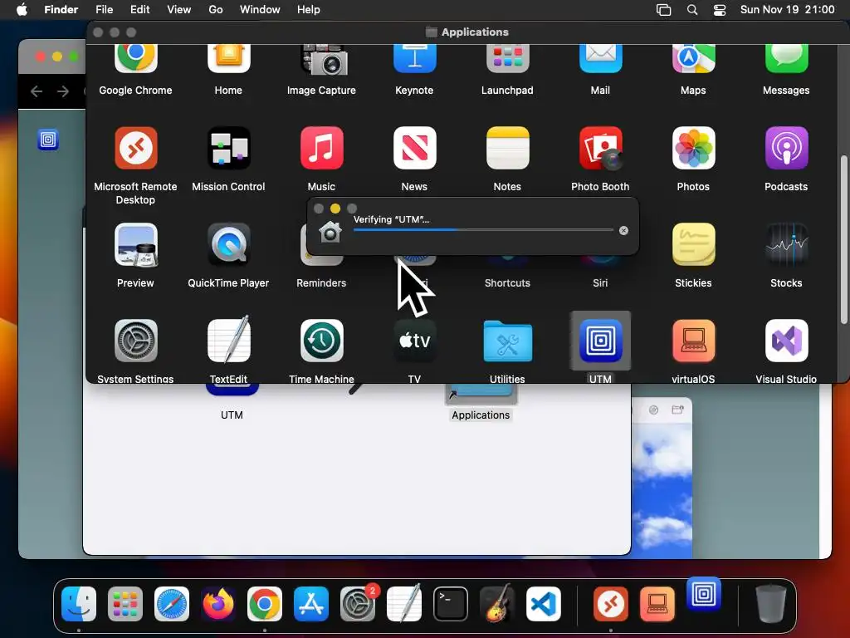Open the Preview app icon
This screenshot has height=638, width=850.
point(135,245)
